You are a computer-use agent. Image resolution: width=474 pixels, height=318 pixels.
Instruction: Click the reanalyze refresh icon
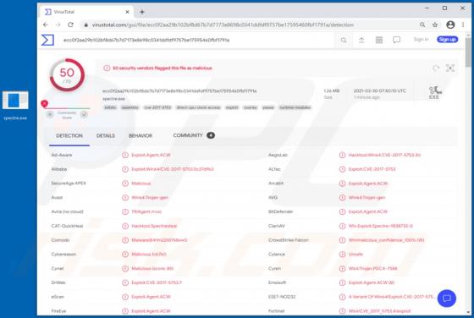[436, 69]
